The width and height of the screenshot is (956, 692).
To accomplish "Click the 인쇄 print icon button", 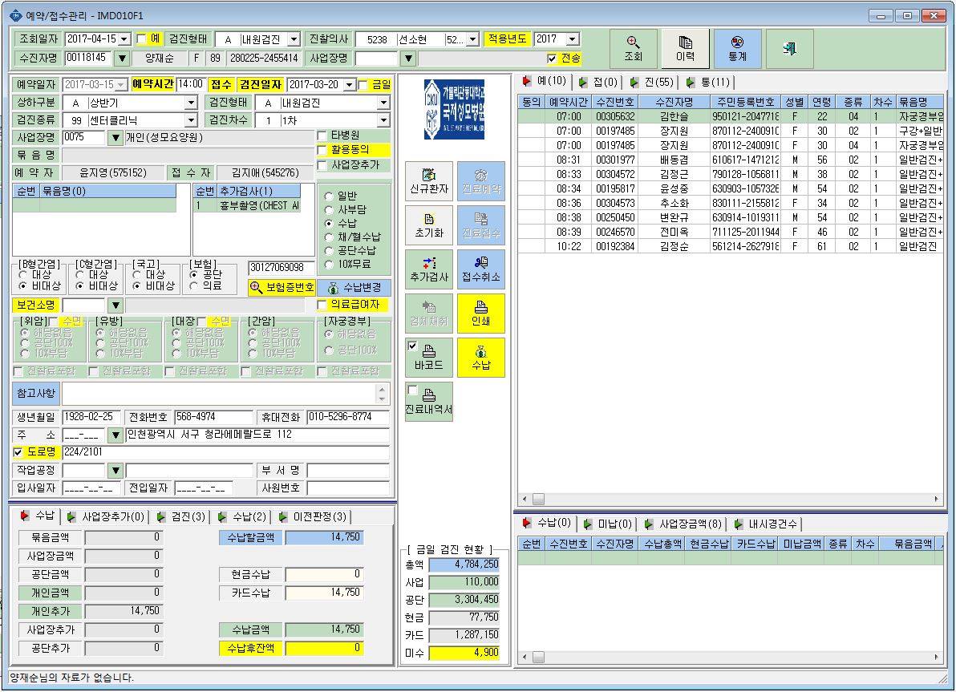I will pyautogui.click(x=481, y=314).
